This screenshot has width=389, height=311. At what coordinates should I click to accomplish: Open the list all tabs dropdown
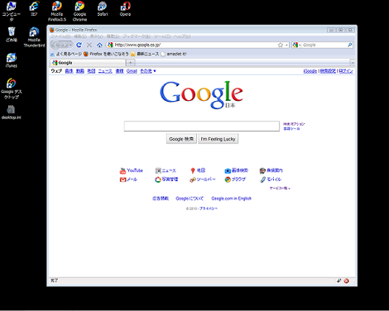[x=353, y=63]
